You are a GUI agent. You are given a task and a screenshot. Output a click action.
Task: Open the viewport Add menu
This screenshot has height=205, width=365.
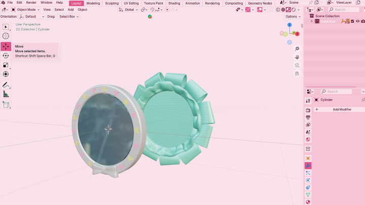click(71, 10)
